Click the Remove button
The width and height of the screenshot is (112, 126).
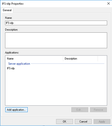tap(98, 110)
